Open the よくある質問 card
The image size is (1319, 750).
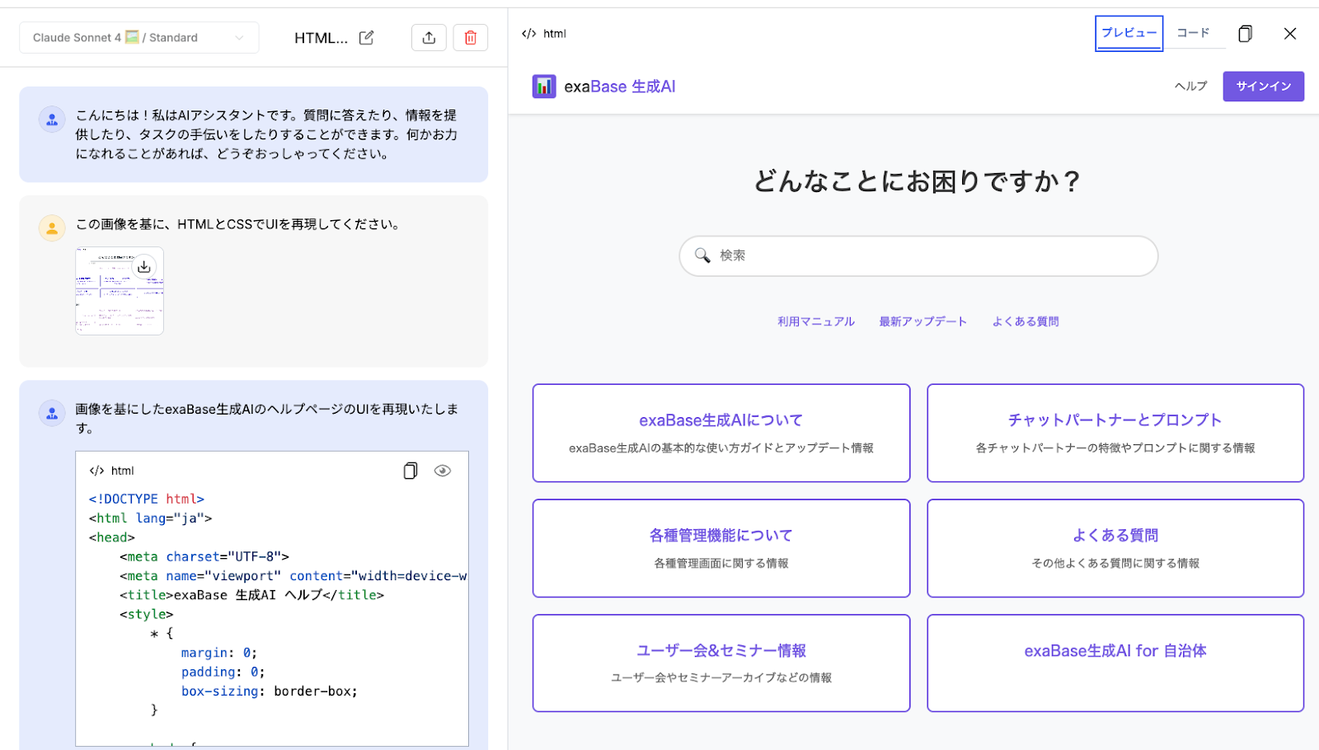click(1115, 548)
